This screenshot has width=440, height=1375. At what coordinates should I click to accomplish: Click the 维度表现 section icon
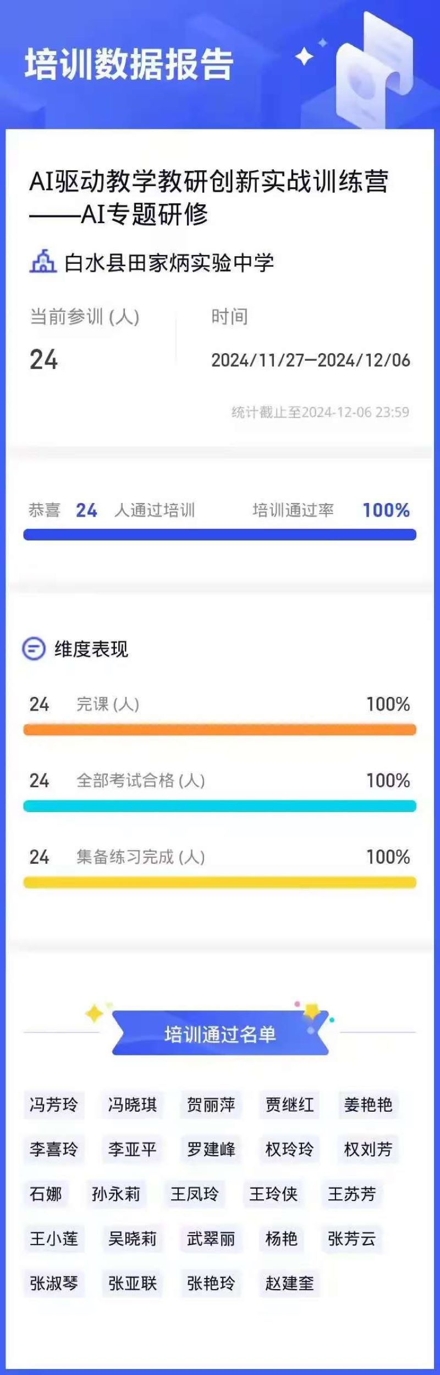point(34,648)
